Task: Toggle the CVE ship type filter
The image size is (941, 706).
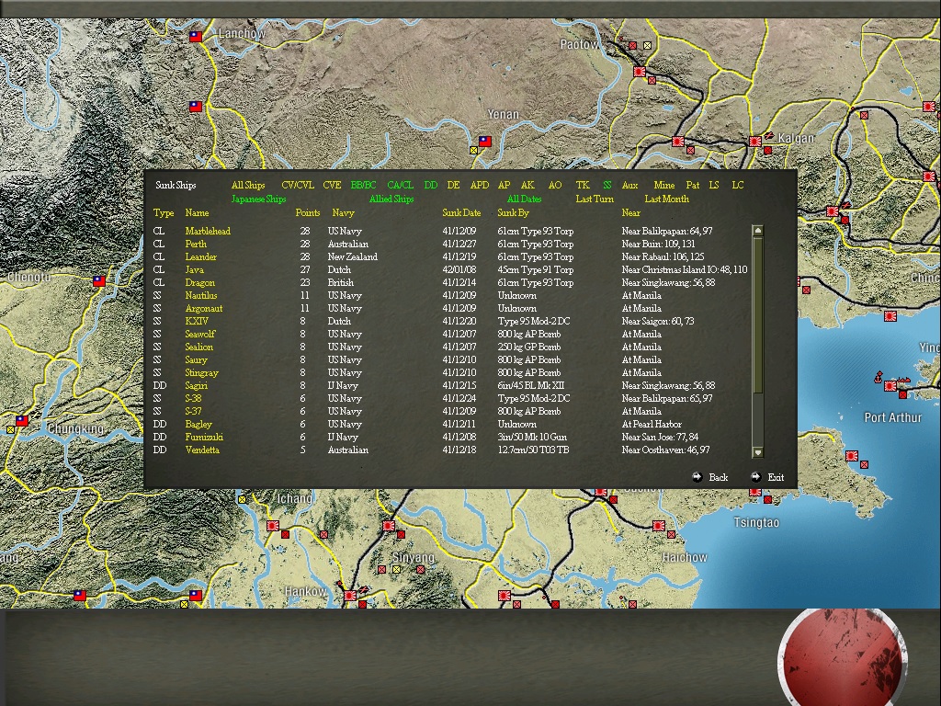Action: tap(332, 185)
